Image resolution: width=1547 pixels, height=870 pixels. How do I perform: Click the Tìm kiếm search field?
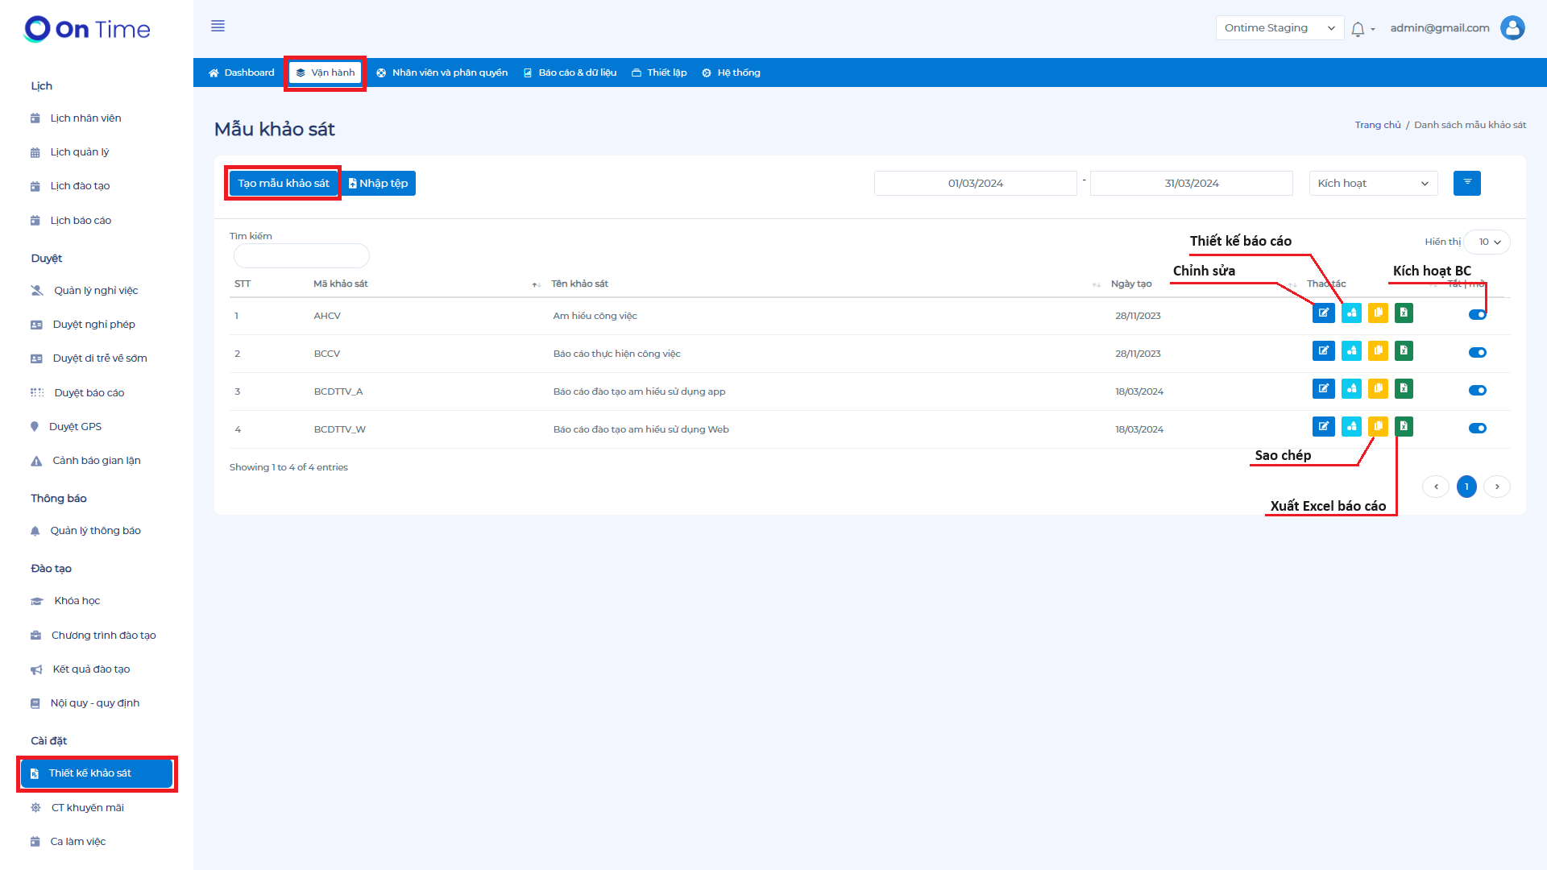[x=301, y=256]
